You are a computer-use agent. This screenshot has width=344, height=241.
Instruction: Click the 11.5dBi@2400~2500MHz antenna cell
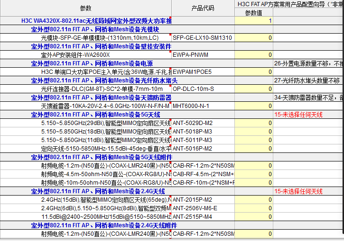[106, 217]
